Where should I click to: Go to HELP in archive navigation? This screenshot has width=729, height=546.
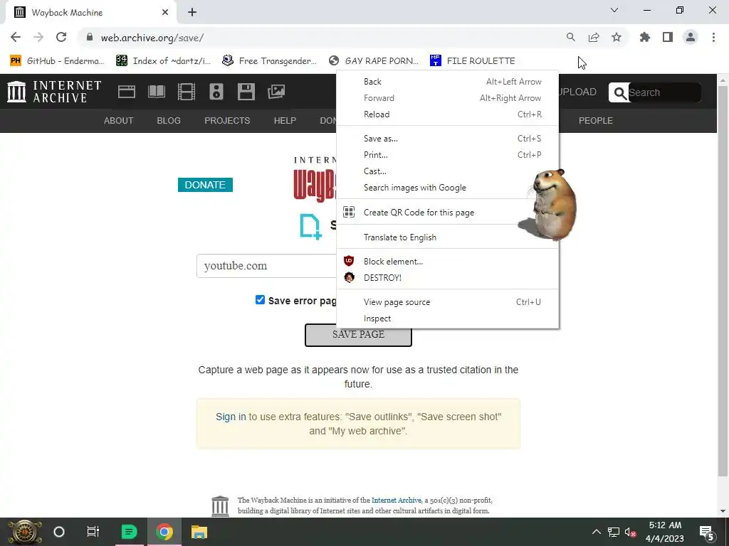point(285,121)
